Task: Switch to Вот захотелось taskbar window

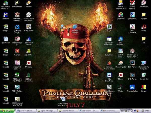Action: (109, 111)
